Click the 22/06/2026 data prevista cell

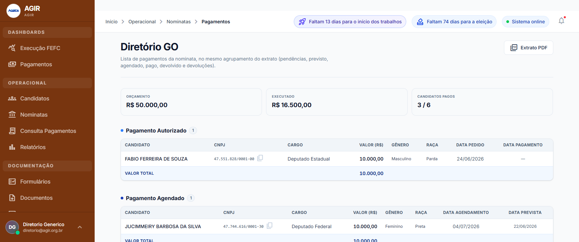click(525, 226)
